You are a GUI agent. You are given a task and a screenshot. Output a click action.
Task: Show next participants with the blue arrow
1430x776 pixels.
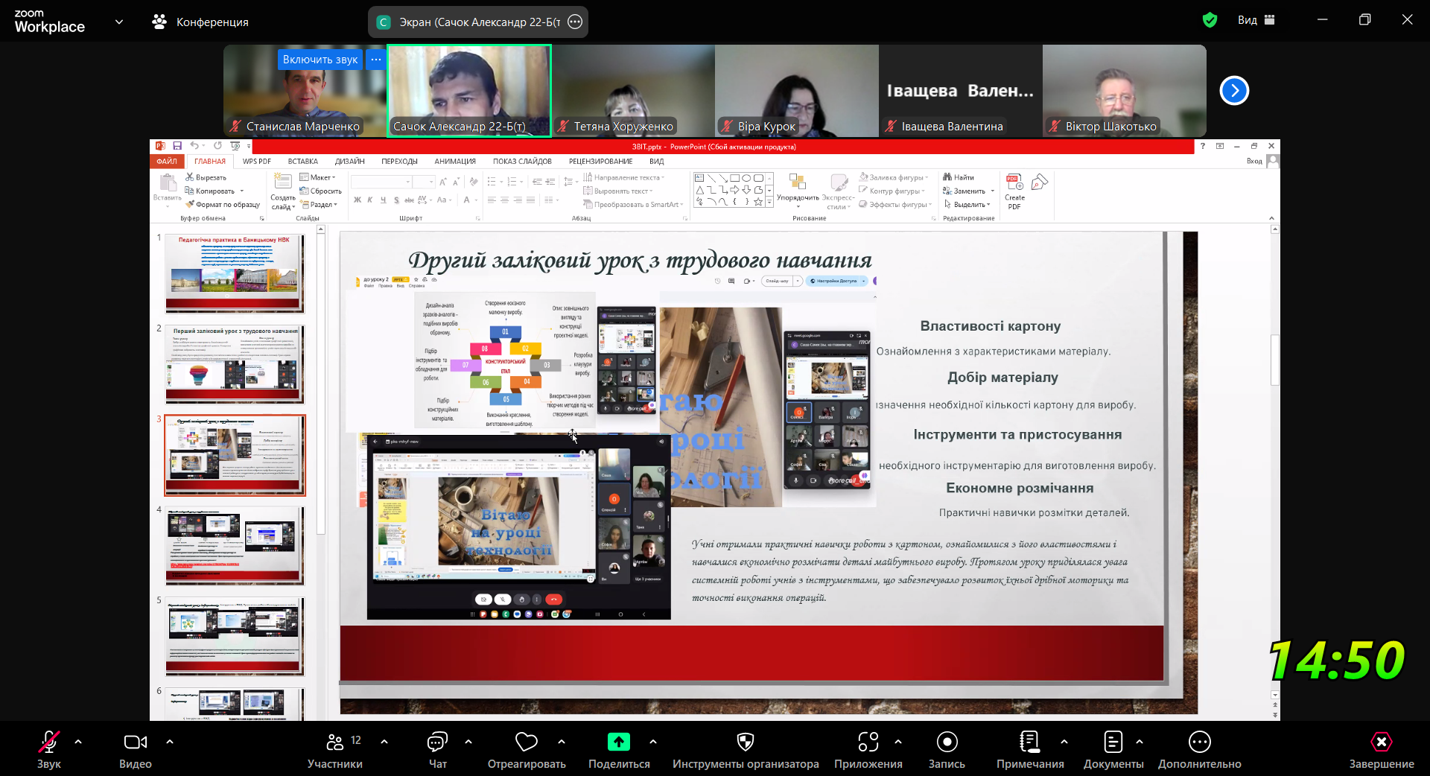click(1234, 91)
